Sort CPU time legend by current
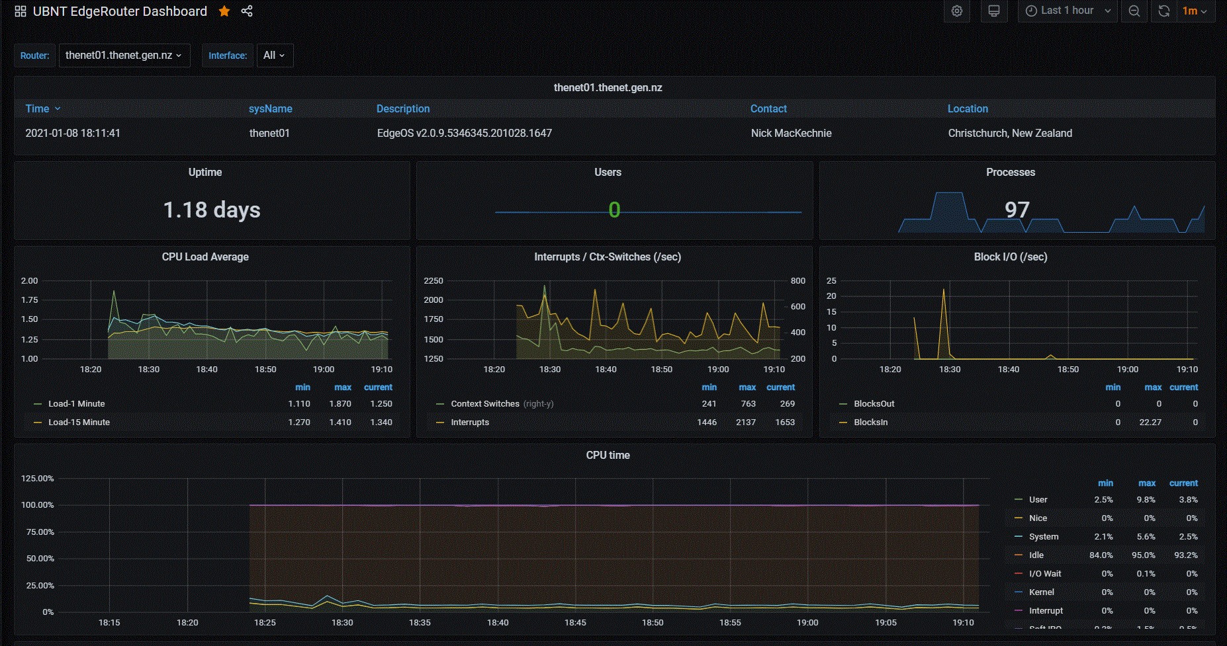The width and height of the screenshot is (1227, 646). pos(1183,483)
